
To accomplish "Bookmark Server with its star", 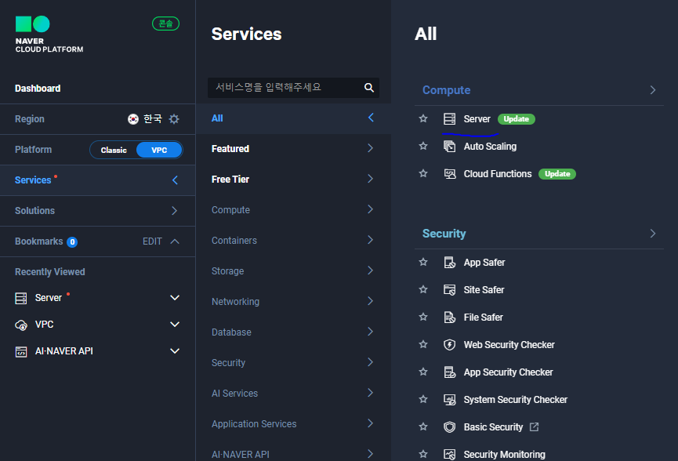I will [x=423, y=118].
